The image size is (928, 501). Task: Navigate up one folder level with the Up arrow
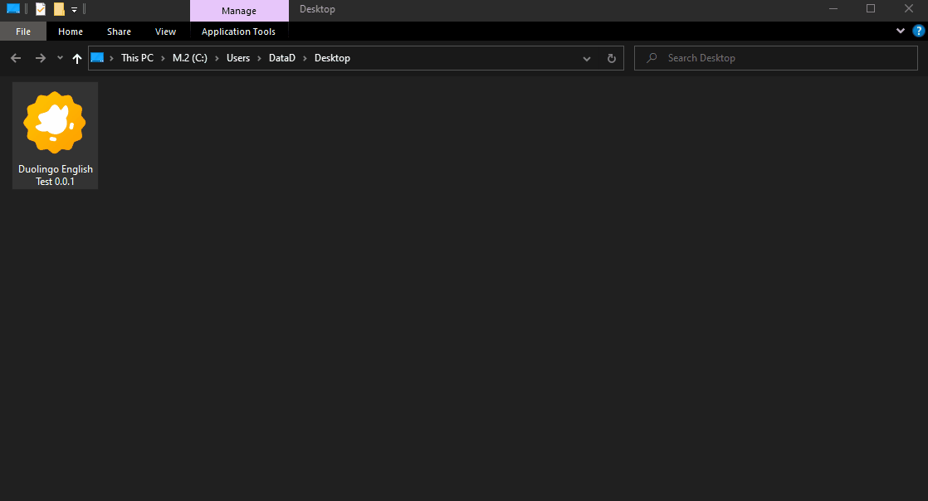point(77,58)
